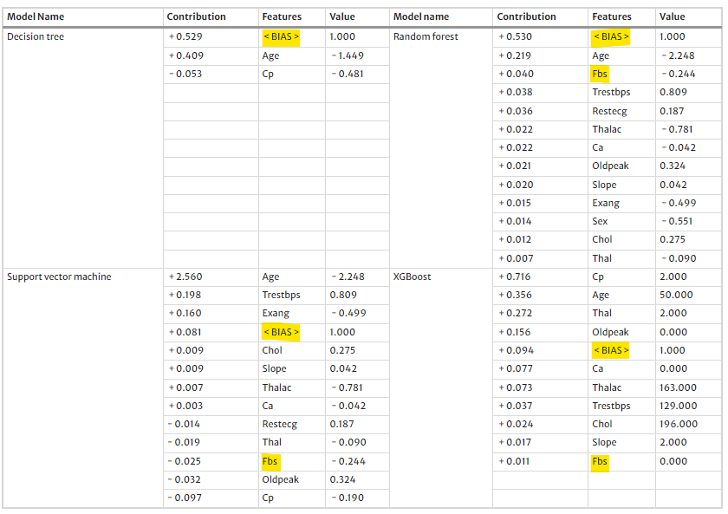Click highlighted Fbs in Support vector machine rows
This screenshot has height=514, width=728.
(270, 461)
